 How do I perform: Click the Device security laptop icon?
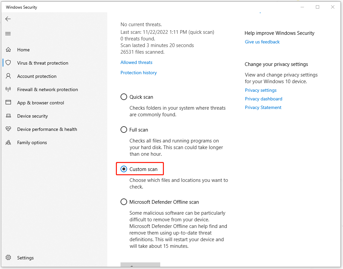(x=8, y=116)
